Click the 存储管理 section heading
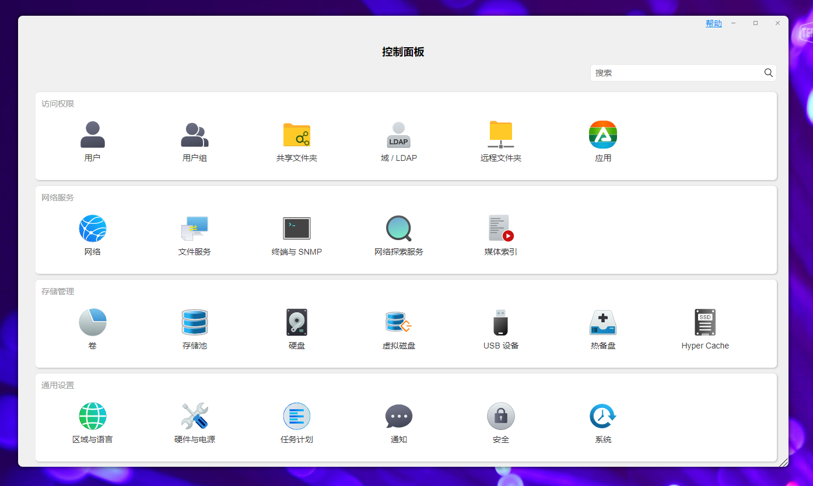813x486 pixels. tap(58, 291)
